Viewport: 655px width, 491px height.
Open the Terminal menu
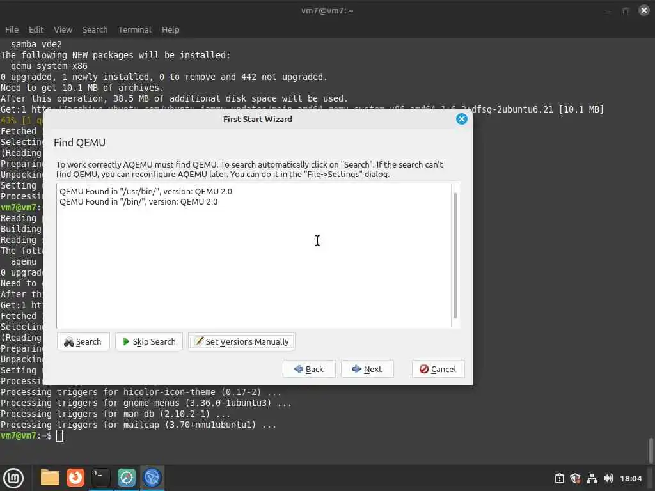[134, 29]
